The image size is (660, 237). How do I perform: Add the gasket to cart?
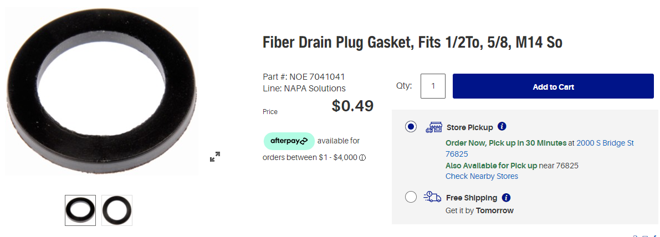(553, 86)
